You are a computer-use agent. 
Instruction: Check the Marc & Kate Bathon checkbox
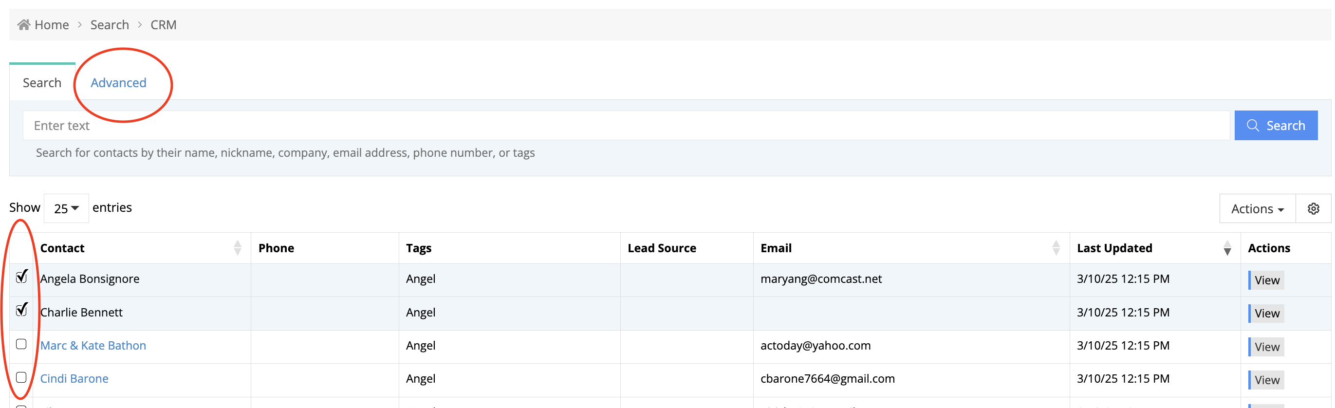click(21, 344)
